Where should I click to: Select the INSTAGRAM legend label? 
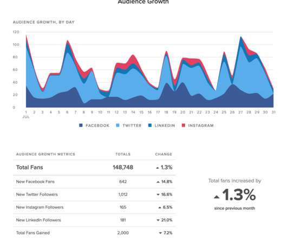(x=201, y=125)
